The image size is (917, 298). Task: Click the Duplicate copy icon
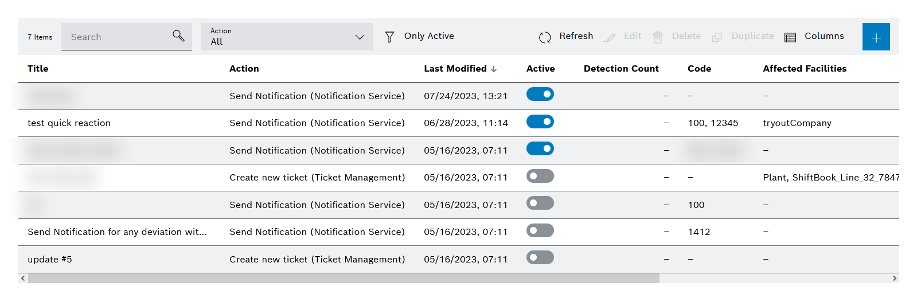[717, 37]
